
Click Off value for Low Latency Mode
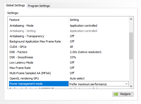tap(72, 63)
